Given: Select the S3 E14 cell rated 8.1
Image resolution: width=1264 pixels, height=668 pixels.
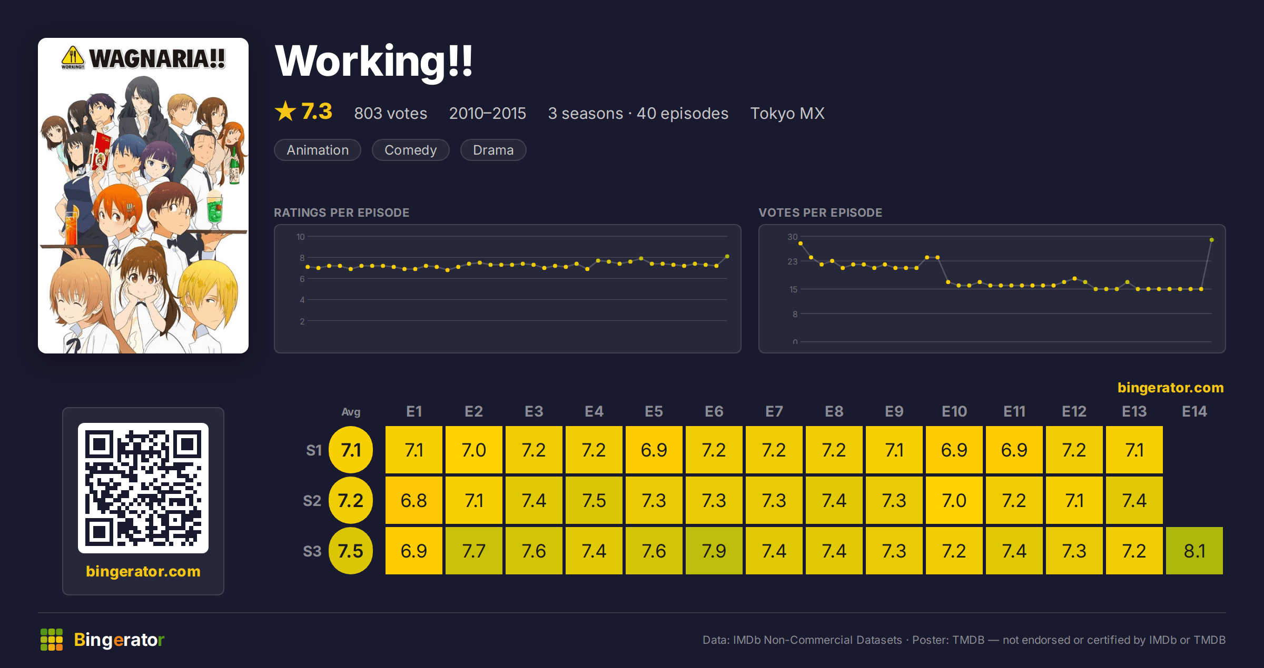Looking at the screenshot, I should pyautogui.click(x=1194, y=551).
